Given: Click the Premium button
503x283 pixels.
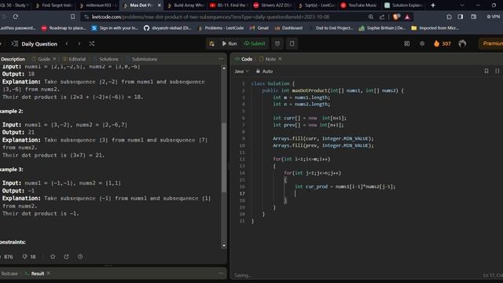Looking at the screenshot, I should coord(491,44).
